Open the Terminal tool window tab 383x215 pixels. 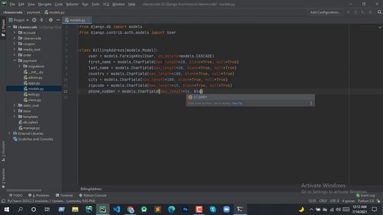tap(64, 195)
